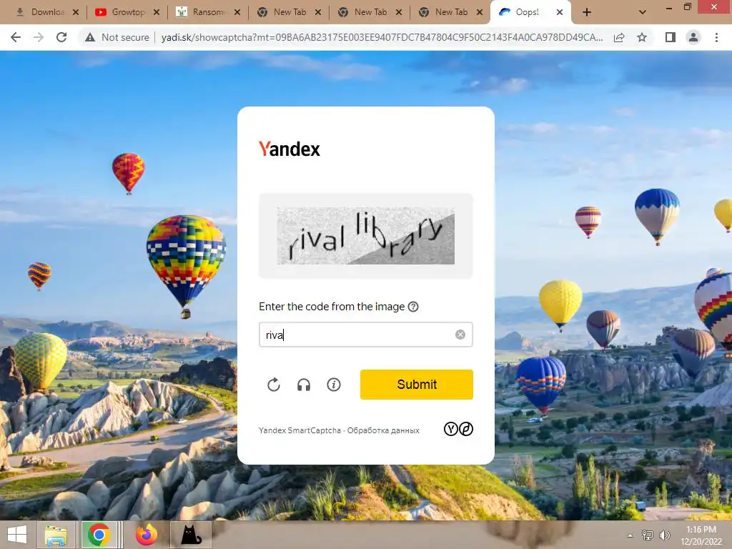
Task: Reload the page from the browser toolbar
Action: click(x=61, y=37)
